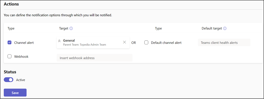Enable the Webhook checkbox

[10, 56]
